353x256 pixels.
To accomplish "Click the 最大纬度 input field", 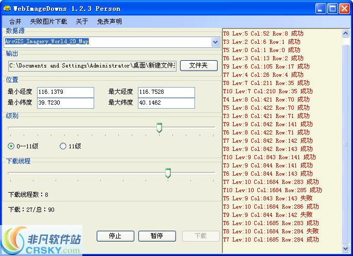I will pyautogui.click(x=166, y=103).
